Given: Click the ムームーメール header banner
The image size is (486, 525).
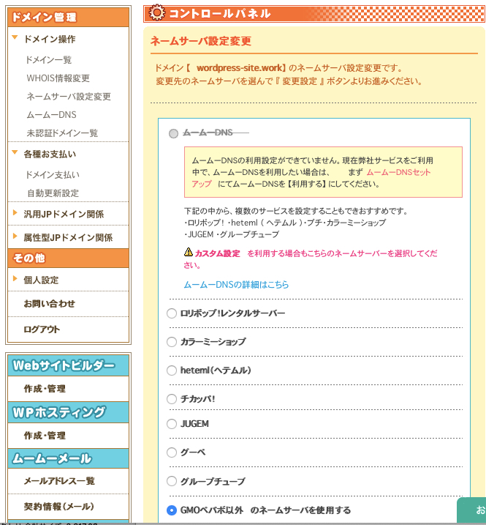Looking at the screenshot, I should coord(68,458).
